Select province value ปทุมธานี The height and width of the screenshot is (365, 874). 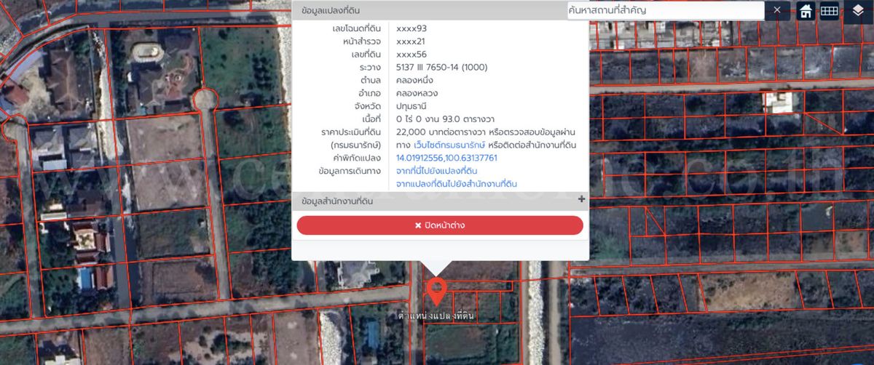click(x=412, y=106)
